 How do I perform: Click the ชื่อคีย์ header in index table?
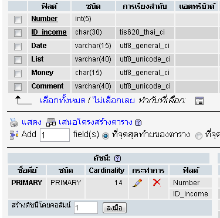click(x=27, y=171)
